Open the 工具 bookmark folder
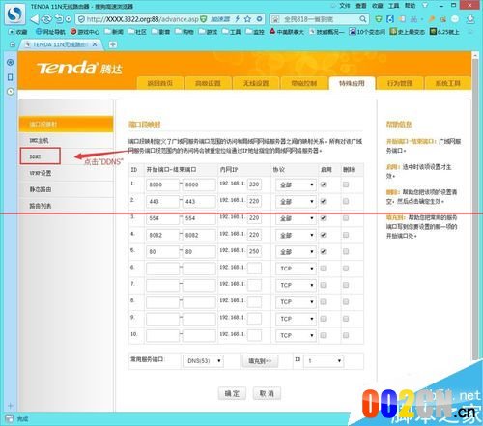 232,32
